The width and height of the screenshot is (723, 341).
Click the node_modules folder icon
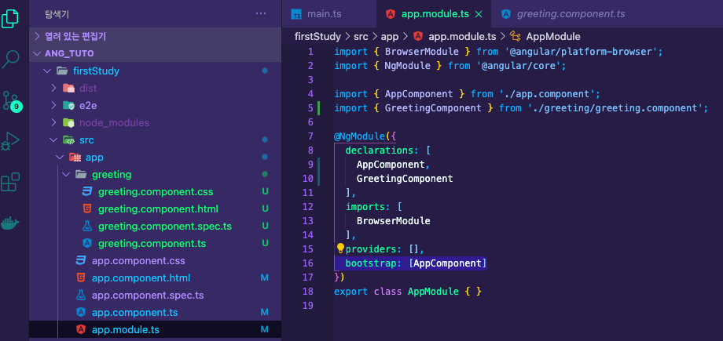[68, 123]
